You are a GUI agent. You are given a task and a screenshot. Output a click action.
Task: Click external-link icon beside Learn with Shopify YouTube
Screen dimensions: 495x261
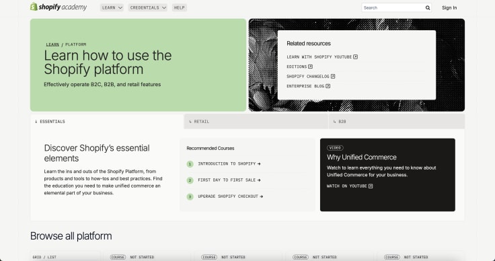click(356, 57)
